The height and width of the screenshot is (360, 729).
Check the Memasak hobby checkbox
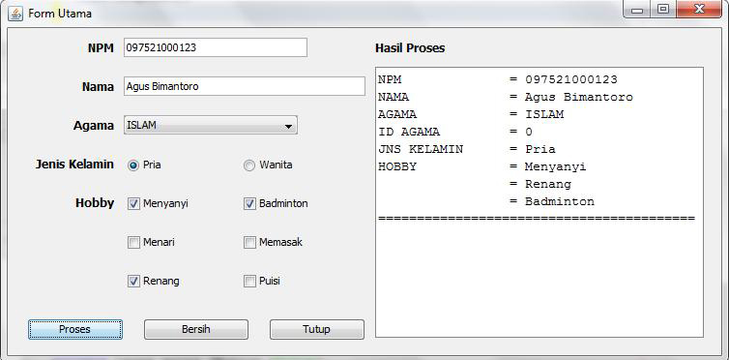249,242
